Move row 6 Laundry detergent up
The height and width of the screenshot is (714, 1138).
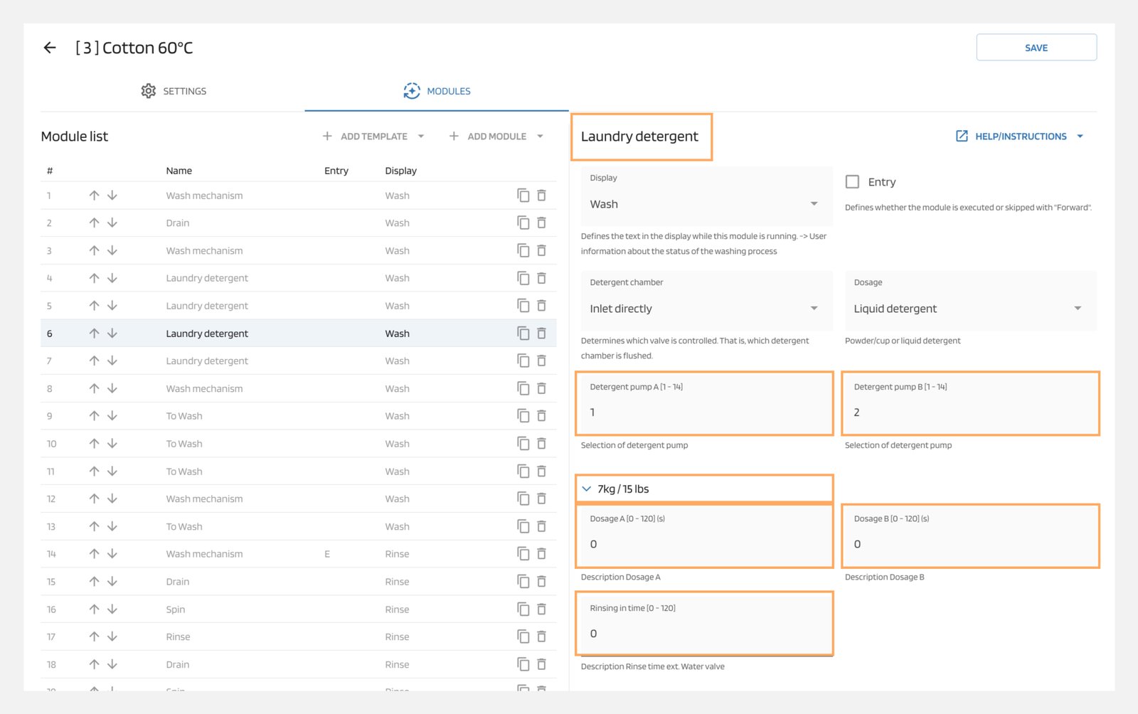[x=94, y=334]
